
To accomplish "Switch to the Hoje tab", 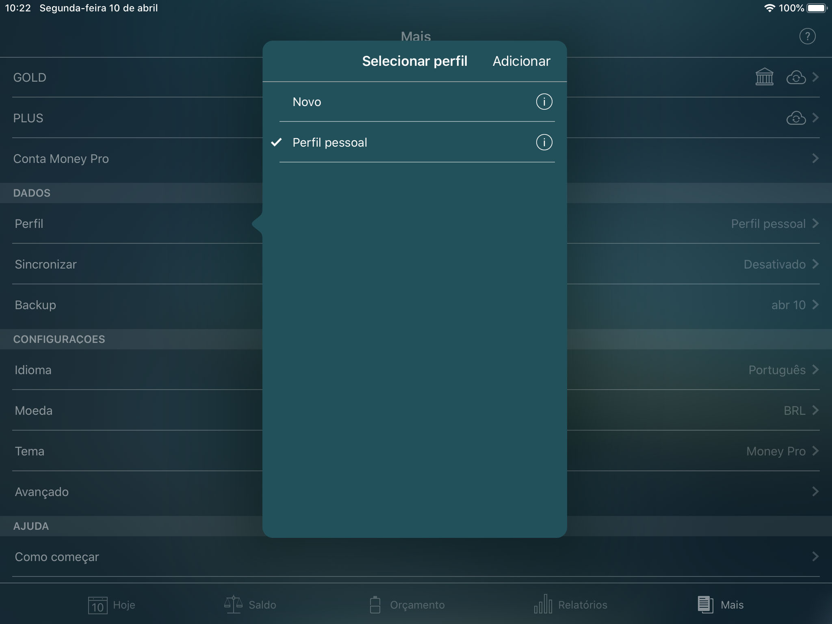I will click(112, 605).
